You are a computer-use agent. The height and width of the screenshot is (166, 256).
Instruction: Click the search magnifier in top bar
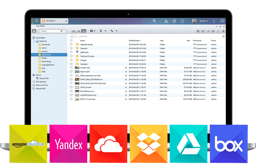(154, 21)
